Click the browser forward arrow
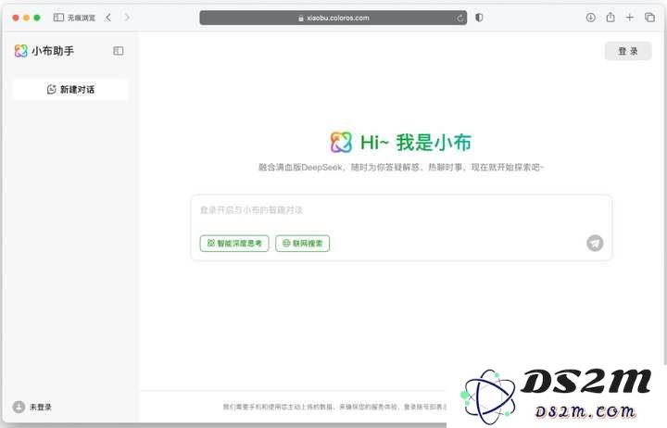 click(x=126, y=18)
